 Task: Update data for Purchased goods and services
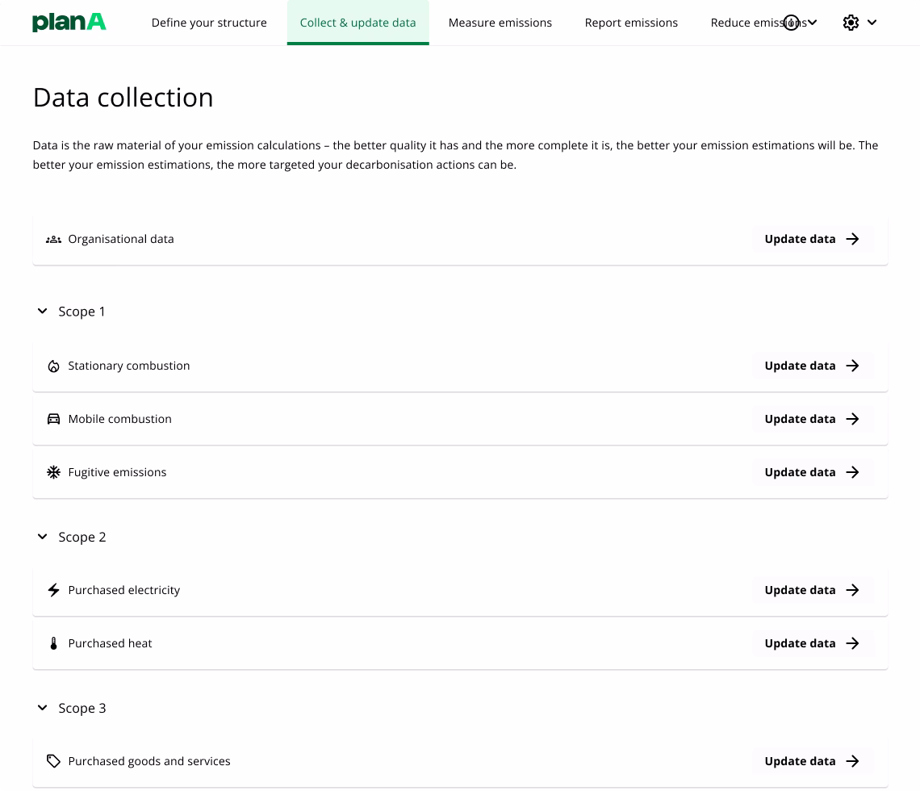[813, 761]
